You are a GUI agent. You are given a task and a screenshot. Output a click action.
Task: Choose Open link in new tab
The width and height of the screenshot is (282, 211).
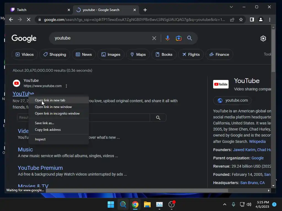click(59, 100)
